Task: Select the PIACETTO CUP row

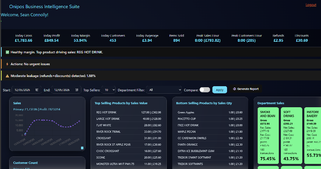Action: pos(210,119)
